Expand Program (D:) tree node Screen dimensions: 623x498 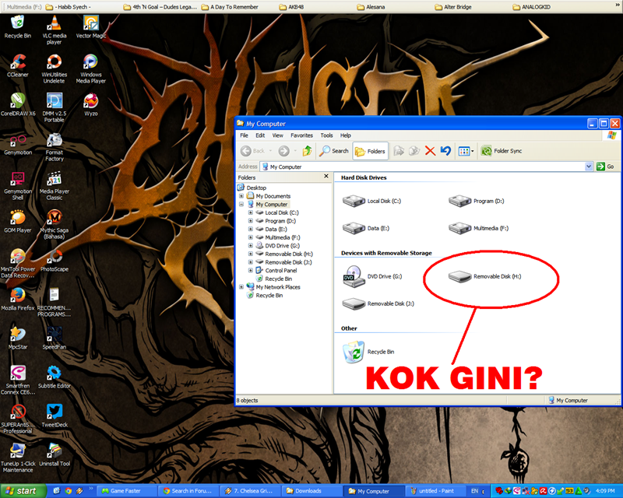(x=250, y=221)
